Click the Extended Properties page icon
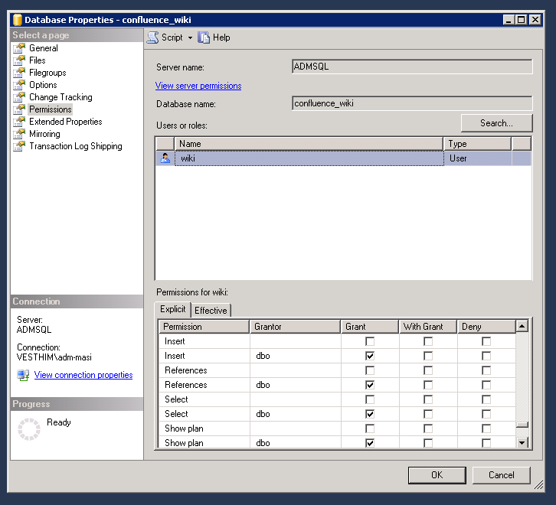Image resolution: width=556 pixels, height=505 pixels. (19, 122)
